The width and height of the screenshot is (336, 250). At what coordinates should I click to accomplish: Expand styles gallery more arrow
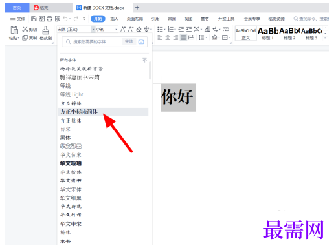coord(325,39)
